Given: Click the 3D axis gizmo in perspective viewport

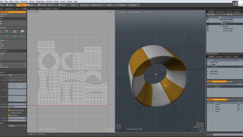Looking at the screenshot, I should tap(119, 127).
